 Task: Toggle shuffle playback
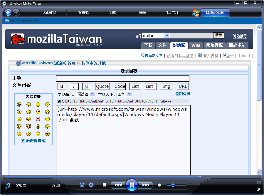click(x=82, y=185)
